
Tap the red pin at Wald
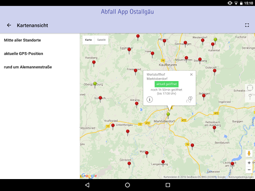click(147, 153)
